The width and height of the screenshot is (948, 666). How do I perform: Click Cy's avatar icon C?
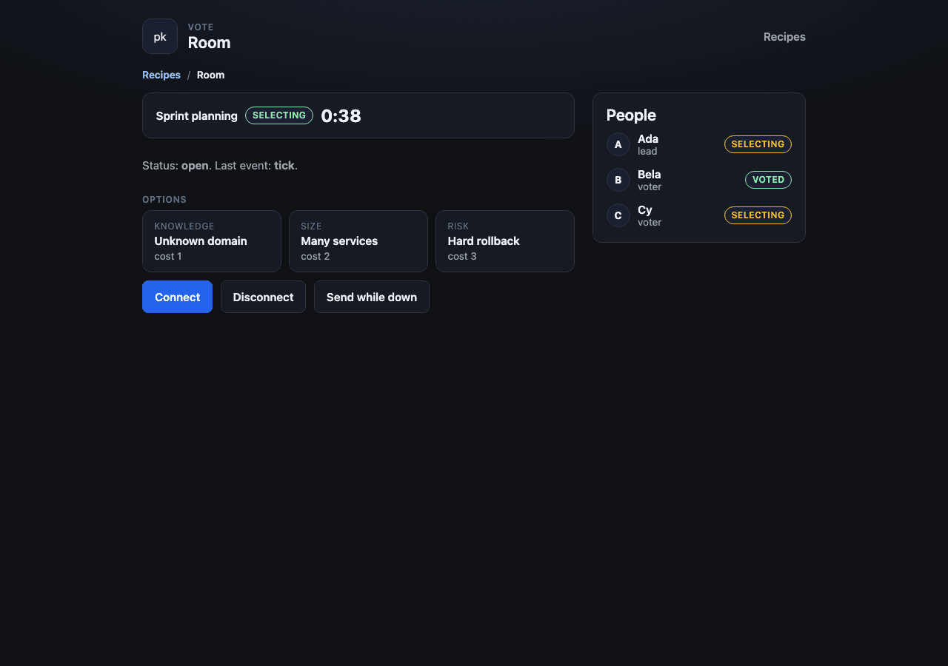(618, 215)
